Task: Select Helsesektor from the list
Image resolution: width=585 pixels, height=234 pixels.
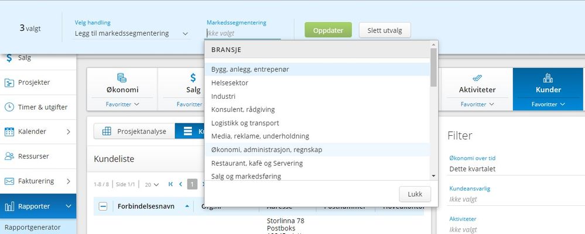Action: click(x=317, y=82)
